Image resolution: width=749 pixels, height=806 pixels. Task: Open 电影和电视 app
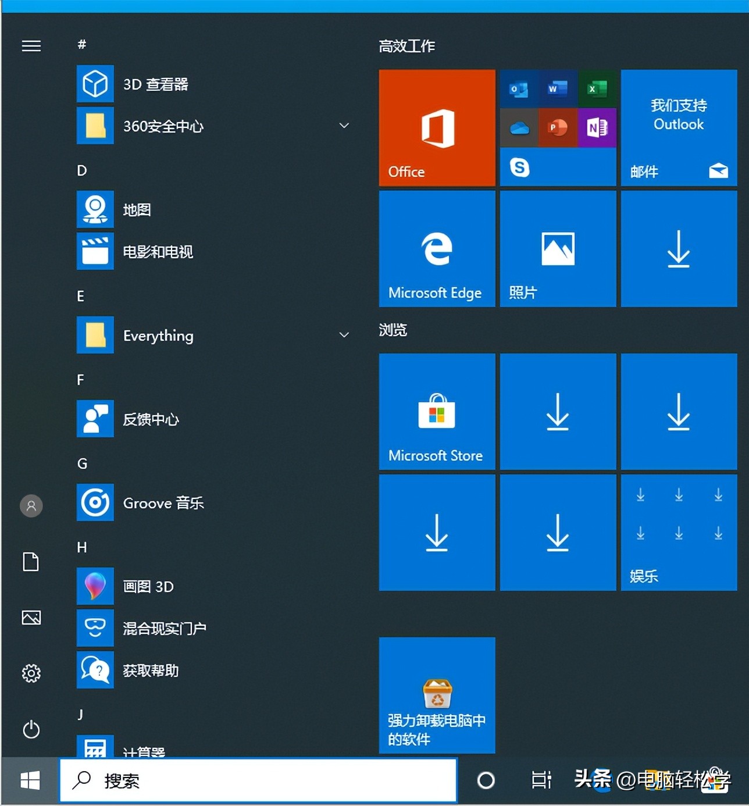click(213, 252)
